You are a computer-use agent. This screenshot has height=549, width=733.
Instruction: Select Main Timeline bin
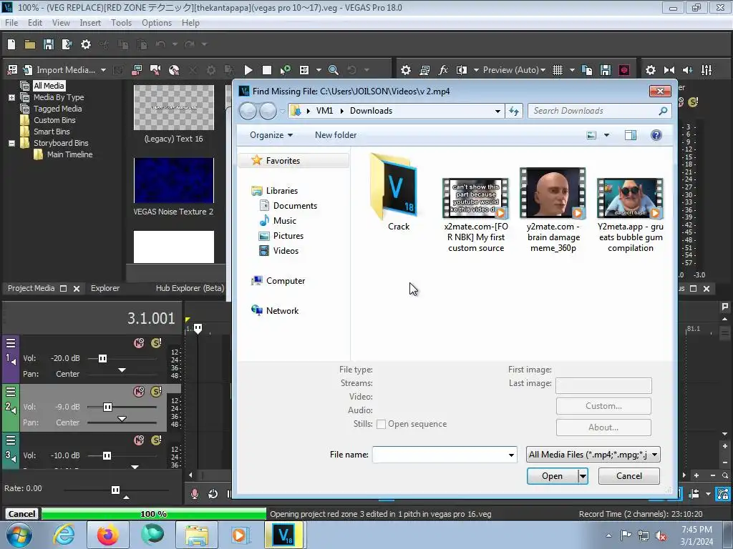pyautogui.click(x=69, y=154)
